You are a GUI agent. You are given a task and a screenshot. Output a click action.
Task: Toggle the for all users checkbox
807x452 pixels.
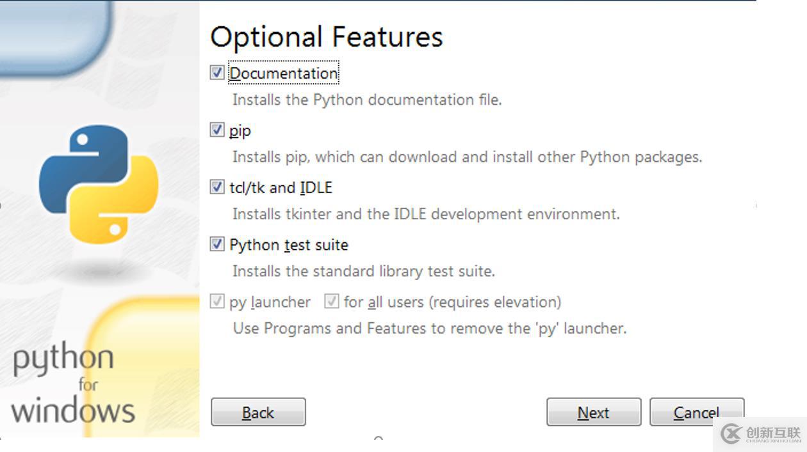pyautogui.click(x=331, y=301)
